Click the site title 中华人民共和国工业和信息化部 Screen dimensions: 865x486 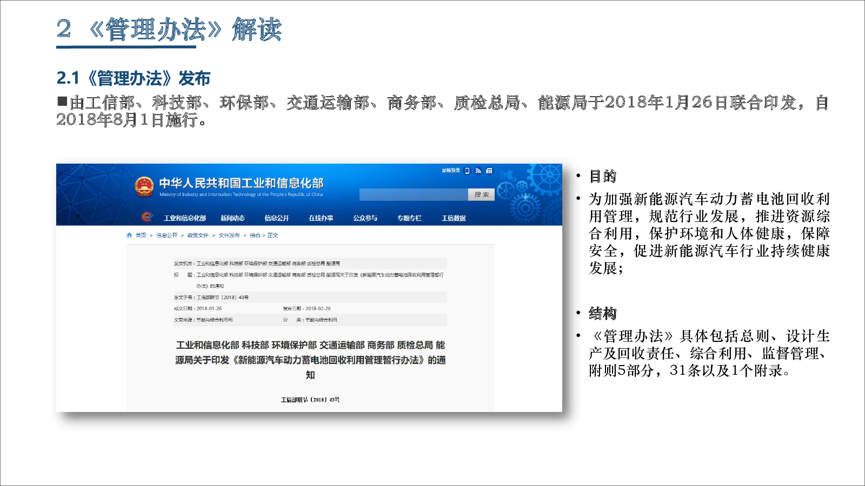coord(241,183)
